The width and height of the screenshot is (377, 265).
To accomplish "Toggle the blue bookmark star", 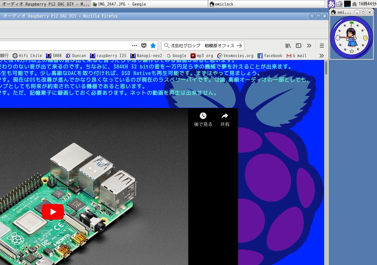I will (153, 46).
